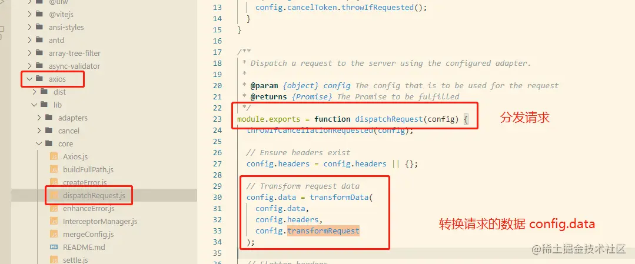Image resolution: width=635 pixels, height=264 pixels.
Task: Expand the array-tree-filter folder chevron
Action: 29,53
